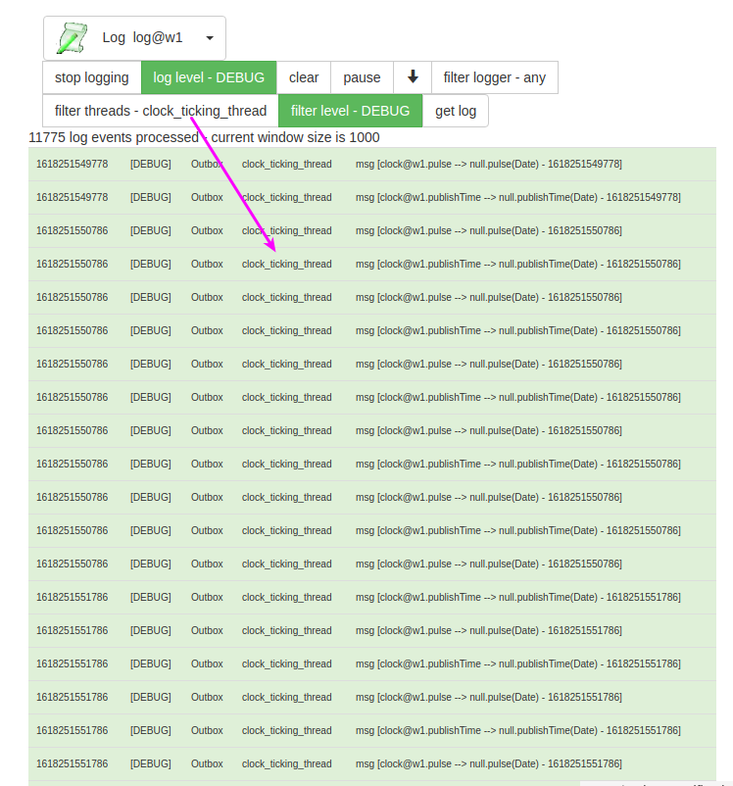Toggle the filter level - DEBUG button
The height and width of the screenshot is (786, 733).
(351, 111)
